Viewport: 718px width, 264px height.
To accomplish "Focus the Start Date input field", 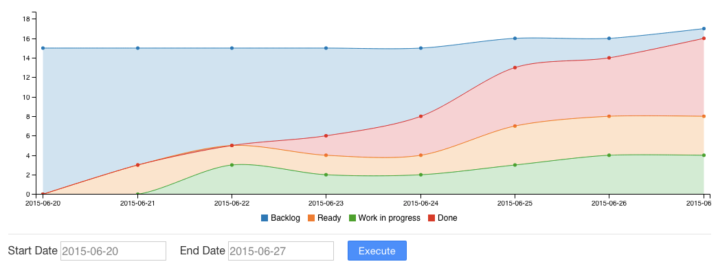I will click(113, 251).
